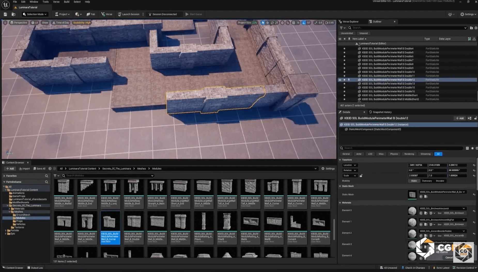478x272 pixels.
Task: Click the Unsaved filter in Outliner
Action: 363,33
